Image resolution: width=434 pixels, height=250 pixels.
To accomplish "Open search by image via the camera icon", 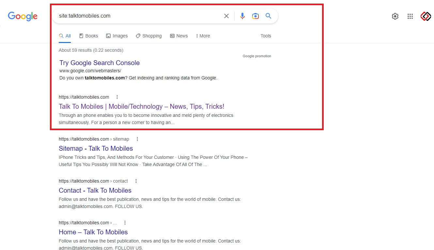I will click(256, 16).
